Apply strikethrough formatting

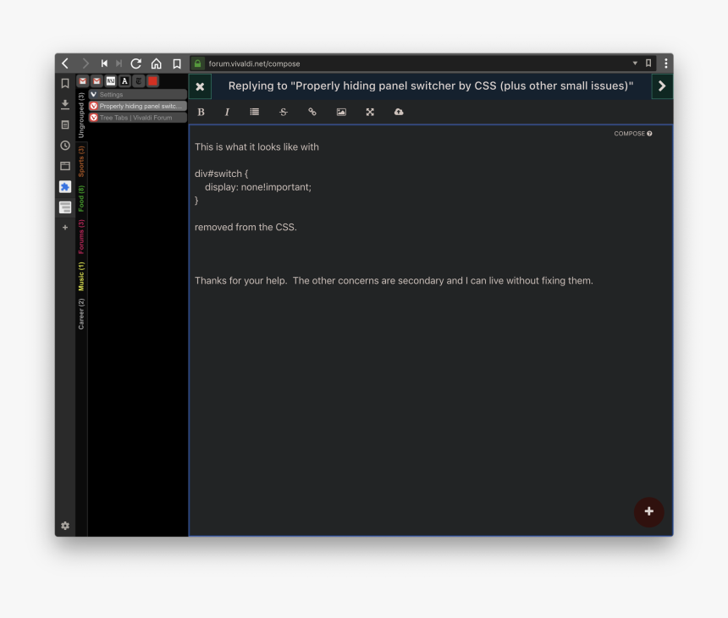284,112
